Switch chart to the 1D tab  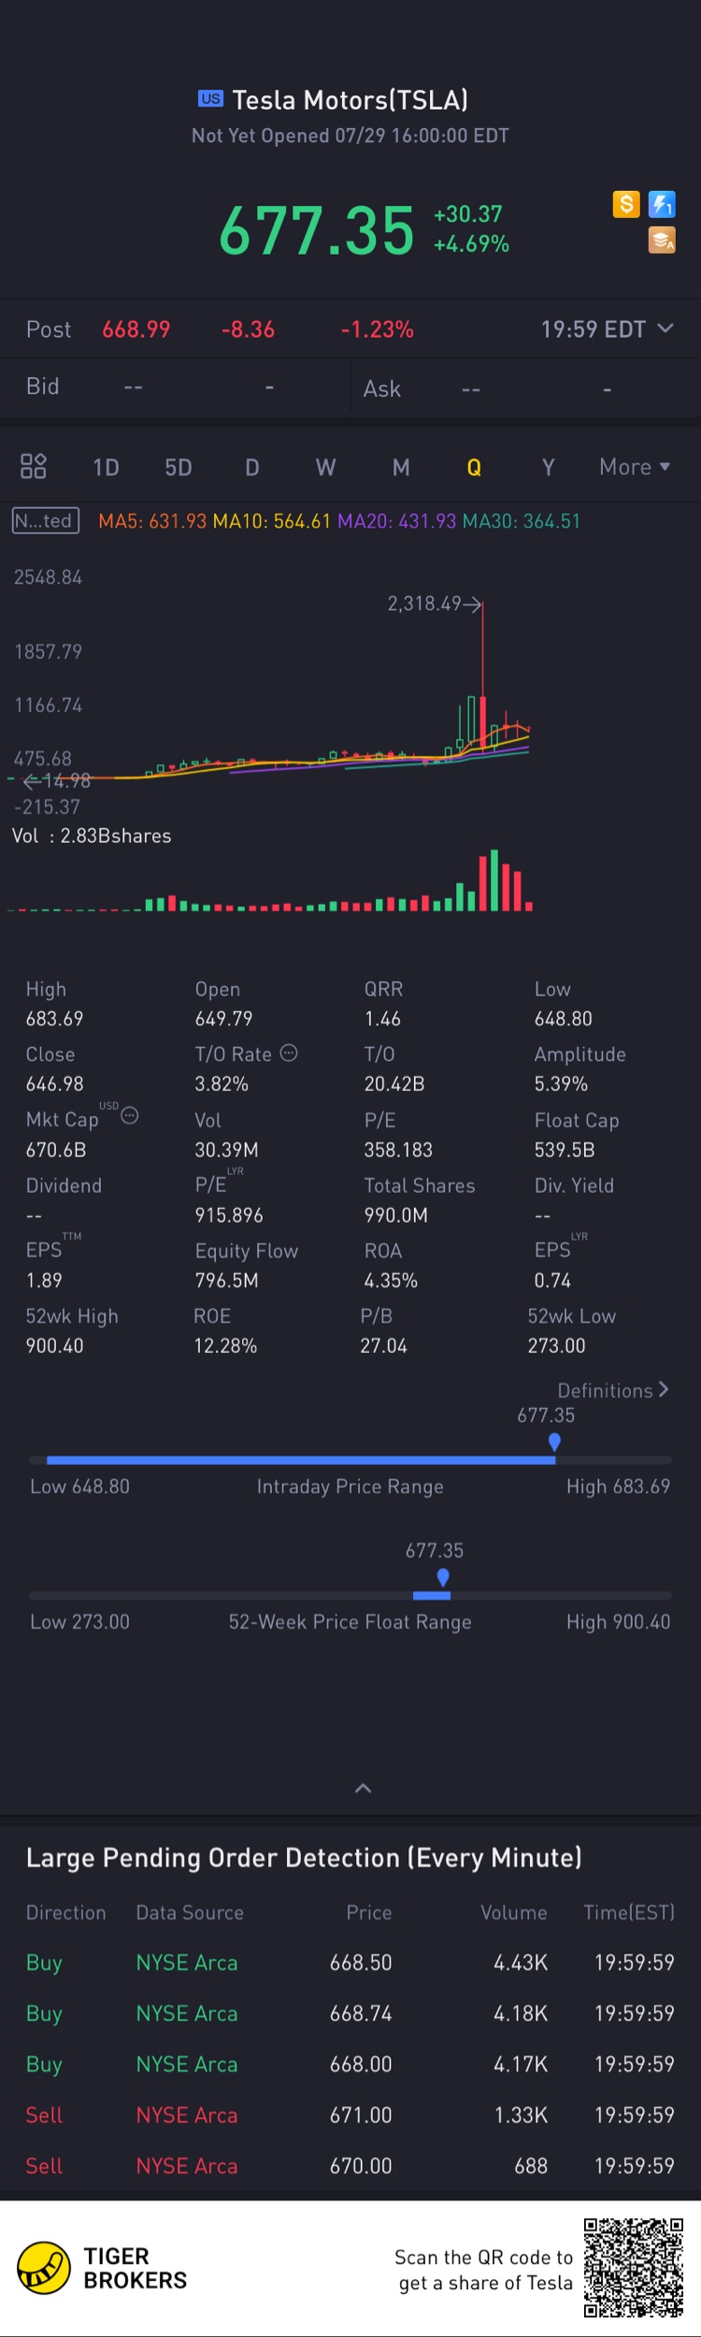tap(106, 467)
